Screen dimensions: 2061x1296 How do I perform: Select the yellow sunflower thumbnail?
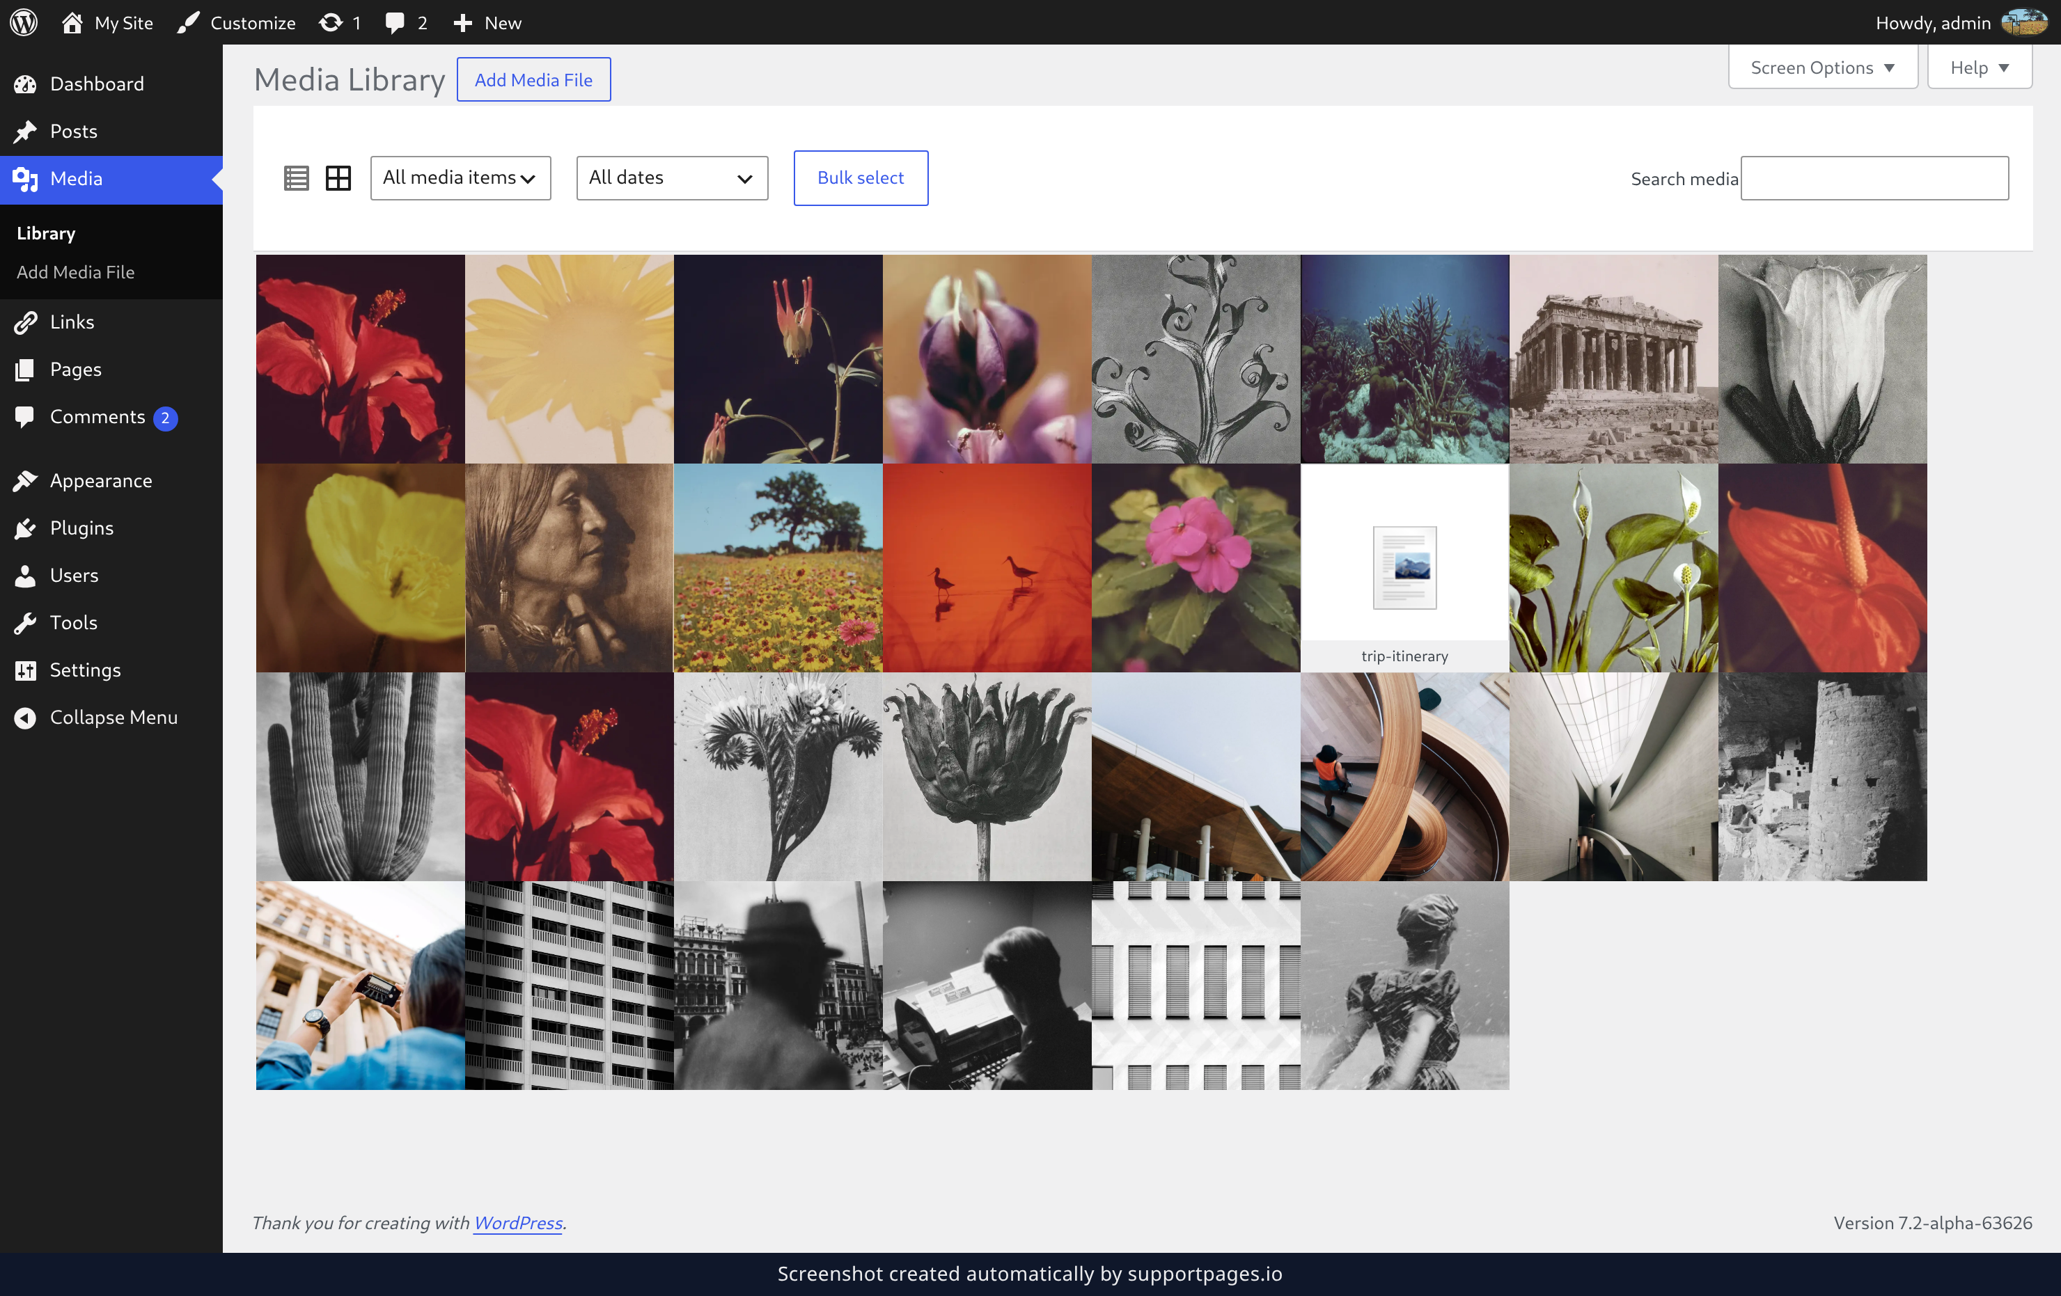click(569, 359)
